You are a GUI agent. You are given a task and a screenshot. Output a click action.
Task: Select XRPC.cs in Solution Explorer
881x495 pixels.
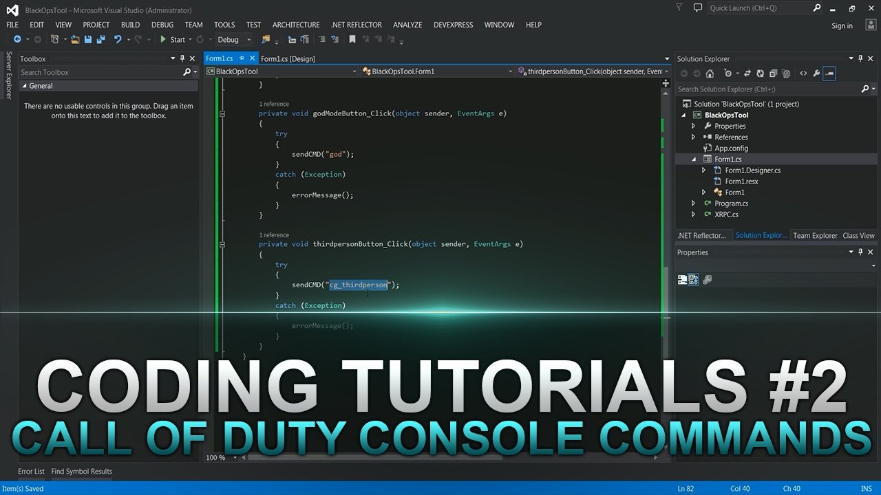[726, 214]
